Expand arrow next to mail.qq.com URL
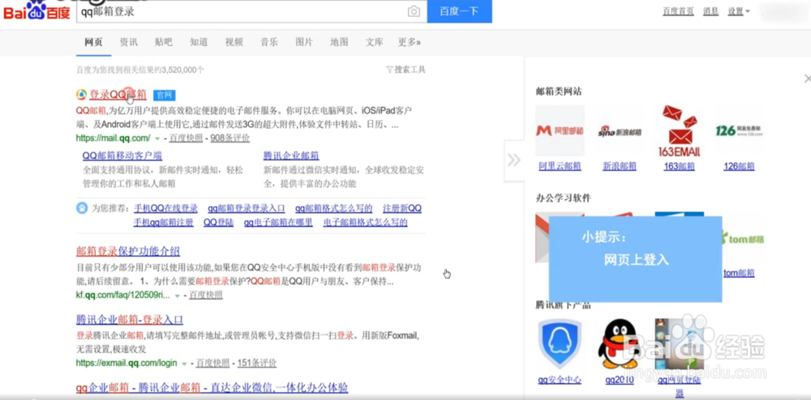Image resolution: width=811 pixels, height=400 pixels. tap(158, 138)
